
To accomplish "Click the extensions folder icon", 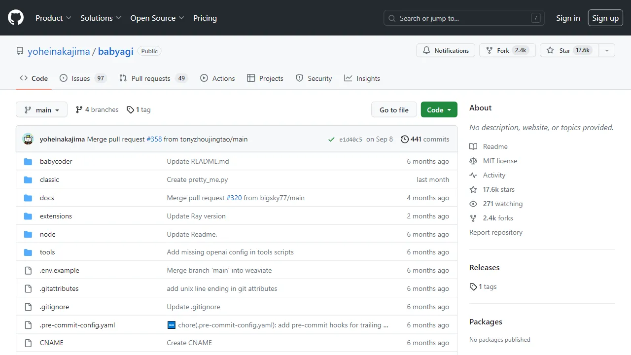I will tap(28, 216).
